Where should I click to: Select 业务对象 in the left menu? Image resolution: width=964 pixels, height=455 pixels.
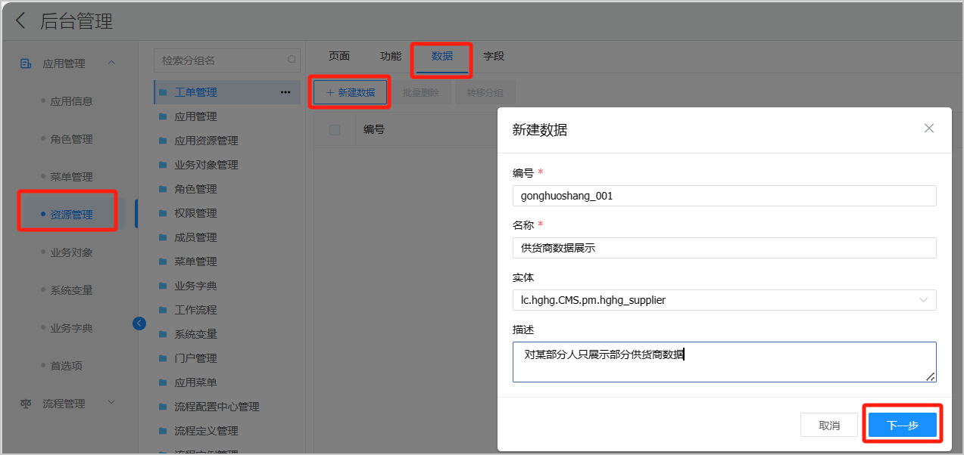coord(71,252)
